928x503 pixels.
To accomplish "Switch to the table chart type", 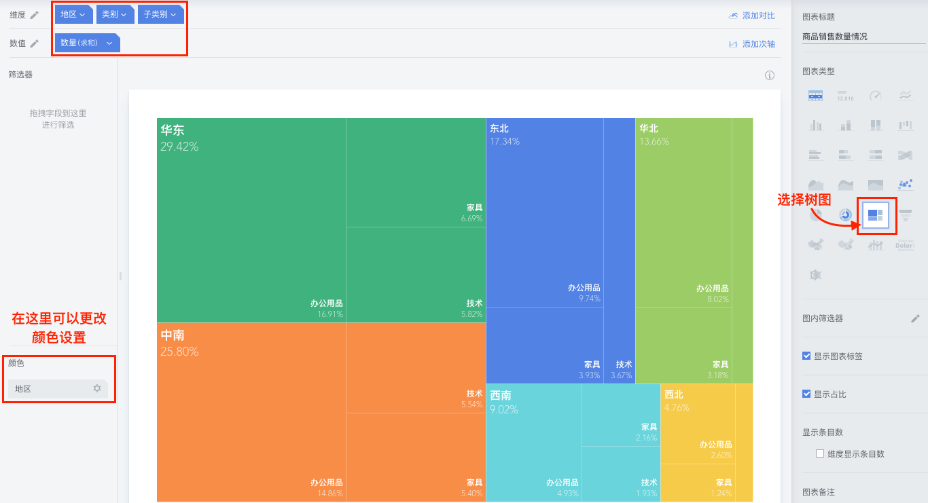I will coord(816,96).
